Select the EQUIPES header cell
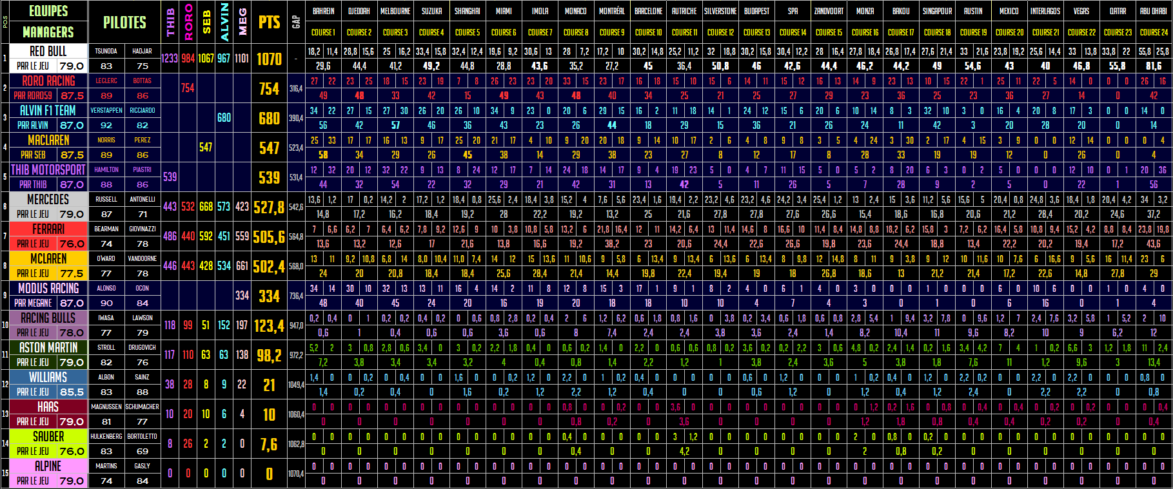 [48, 11]
